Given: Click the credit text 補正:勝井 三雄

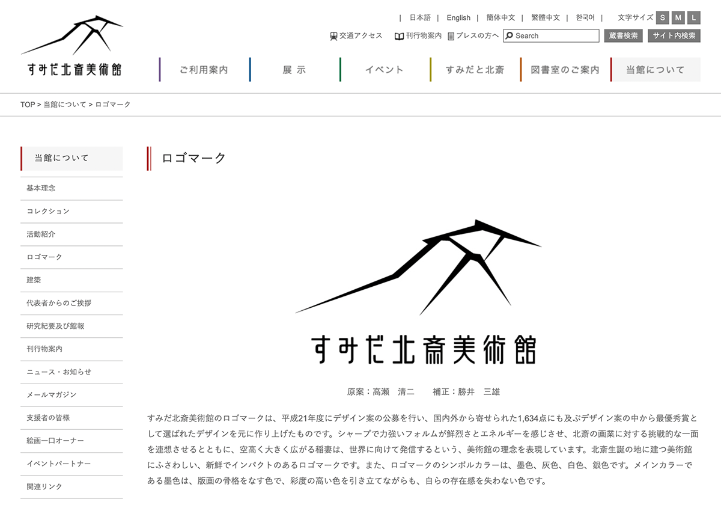Looking at the screenshot, I should coord(466,392).
